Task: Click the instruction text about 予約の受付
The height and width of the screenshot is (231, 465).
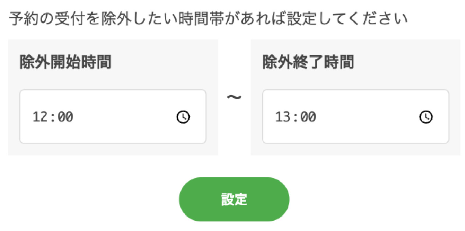Action: coord(208,18)
